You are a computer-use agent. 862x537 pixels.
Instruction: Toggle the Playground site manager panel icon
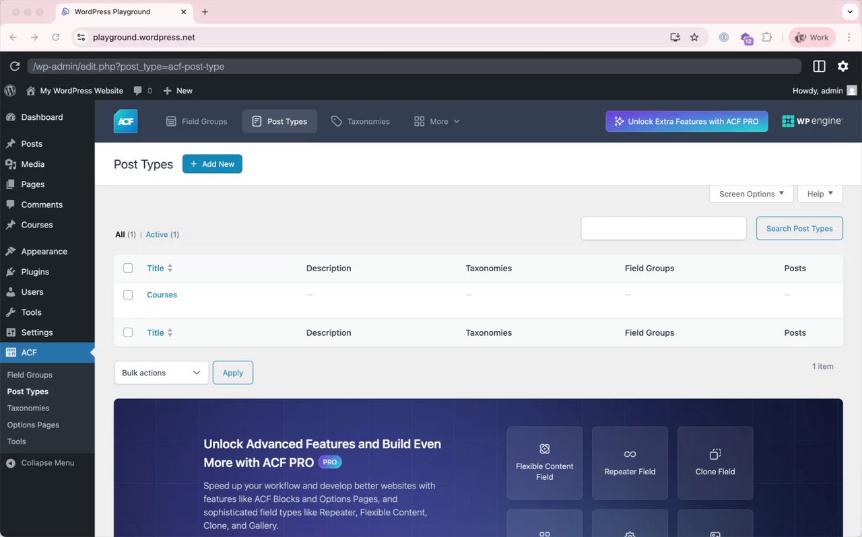coord(819,66)
